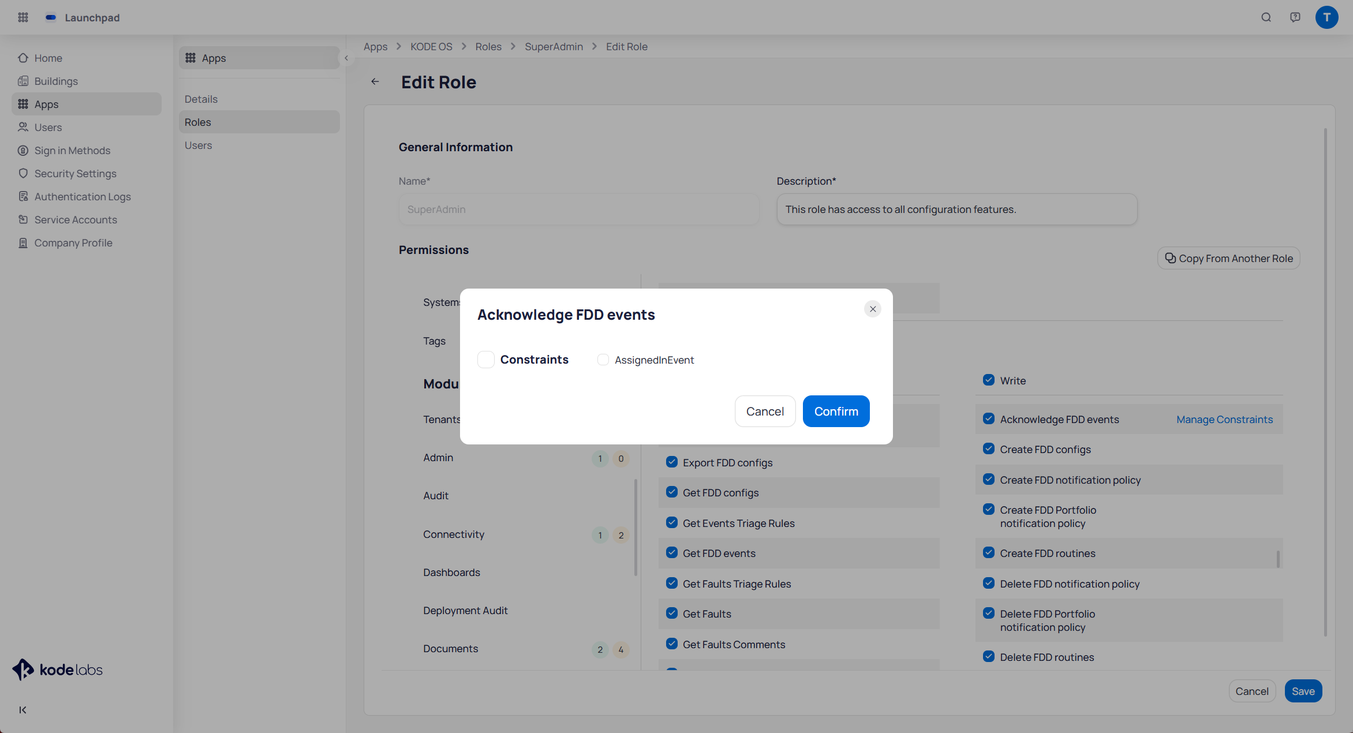Click the page vertical scrollbar
The image size is (1353, 733).
[x=1325, y=382]
